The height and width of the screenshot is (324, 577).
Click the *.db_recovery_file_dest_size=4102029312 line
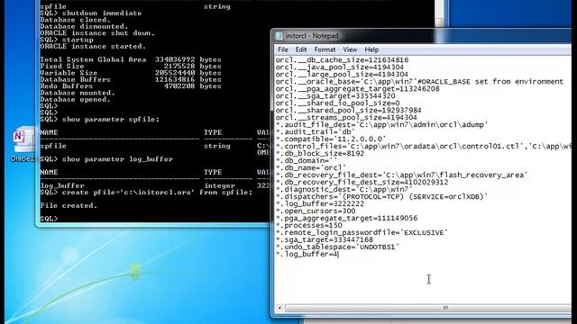[x=362, y=182]
